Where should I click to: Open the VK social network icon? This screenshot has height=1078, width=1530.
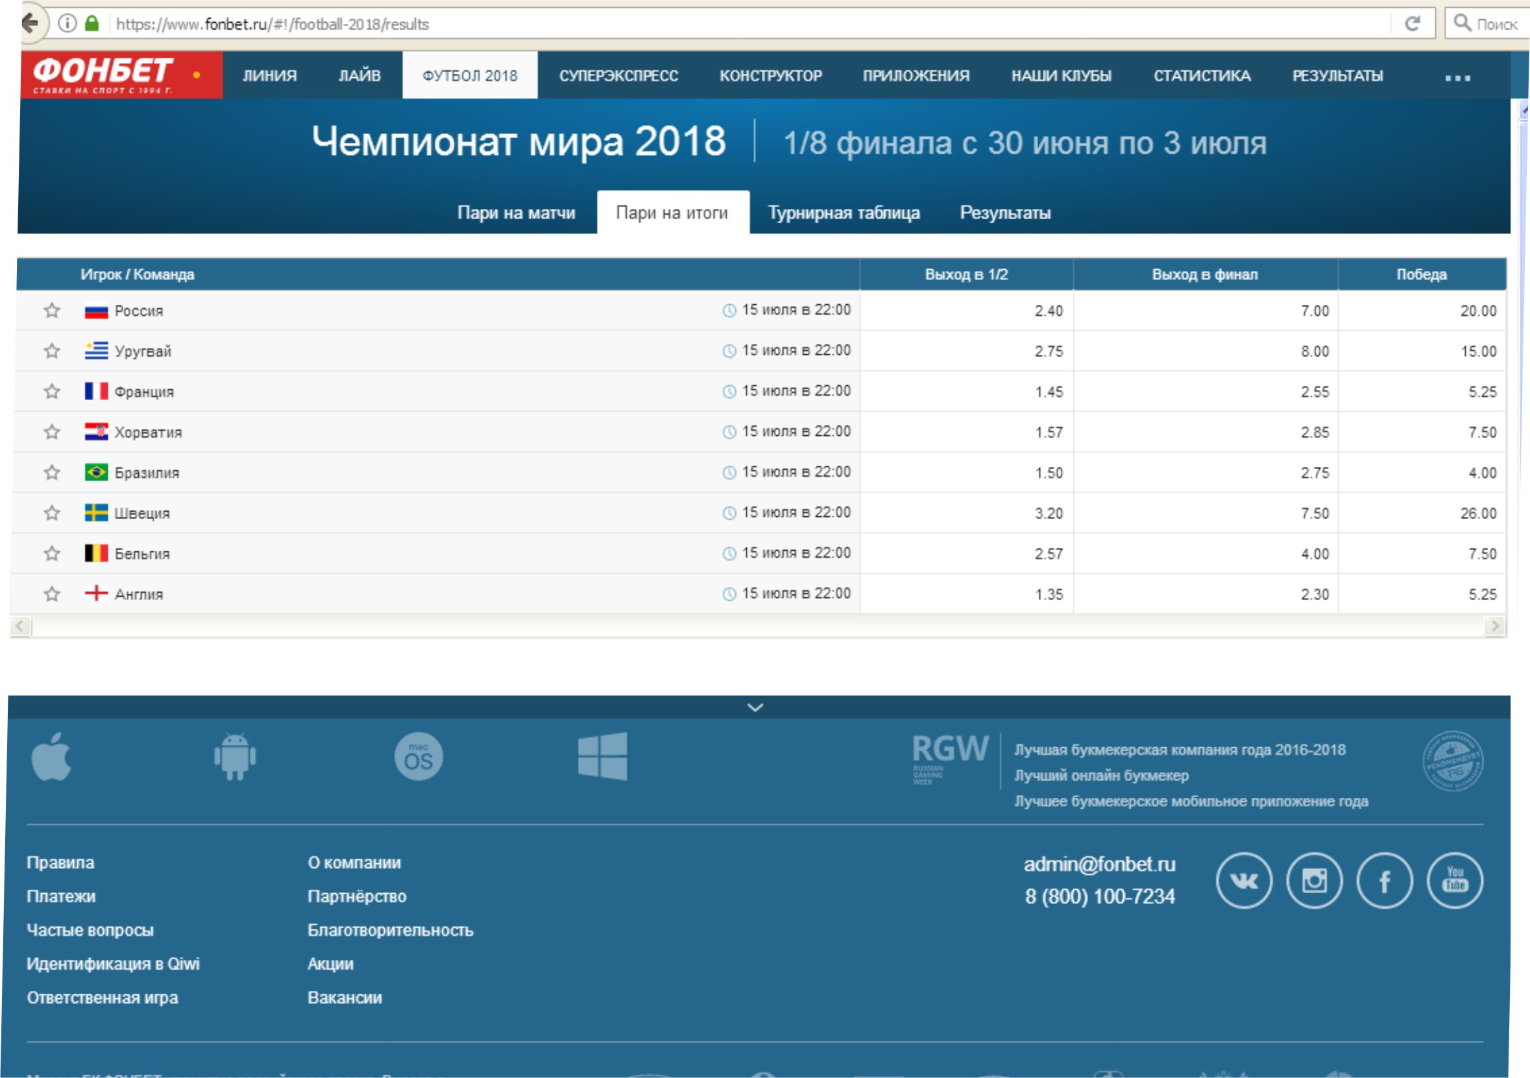[1243, 881]
